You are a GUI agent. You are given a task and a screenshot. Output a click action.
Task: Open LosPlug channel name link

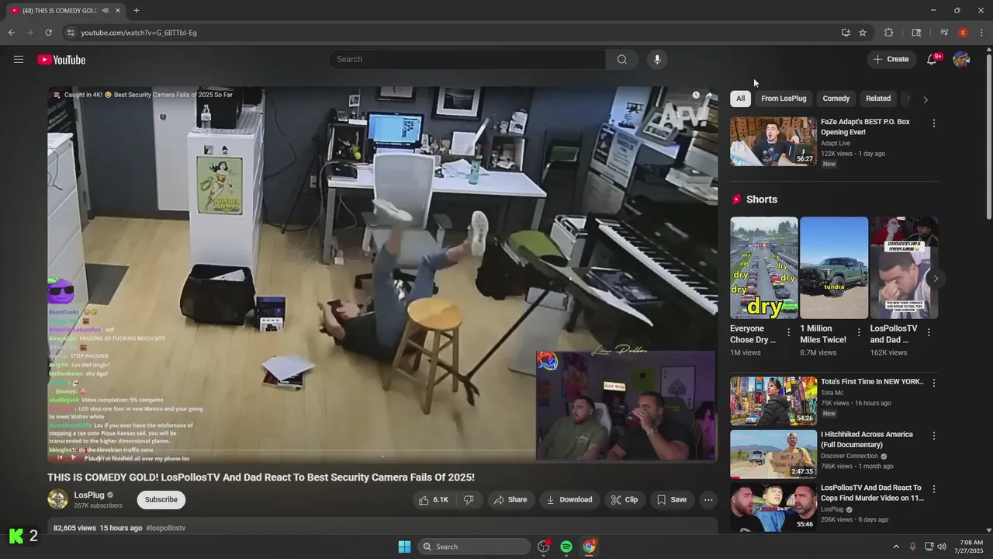tap(89, 495)
